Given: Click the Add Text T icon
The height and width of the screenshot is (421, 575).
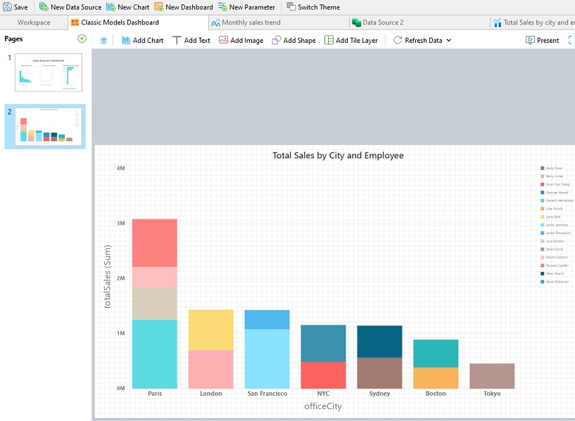Looking at the screenshot, I should click(177, 40).
